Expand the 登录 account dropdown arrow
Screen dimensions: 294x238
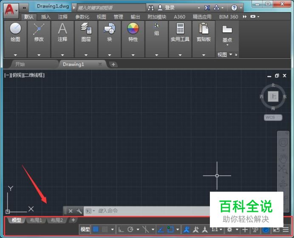(199, 8)
